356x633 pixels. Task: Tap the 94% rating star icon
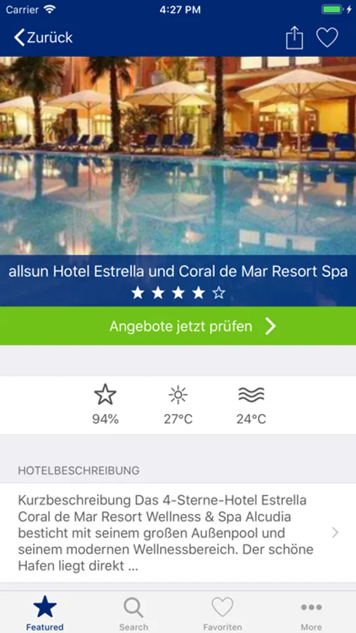click(105, 395)
